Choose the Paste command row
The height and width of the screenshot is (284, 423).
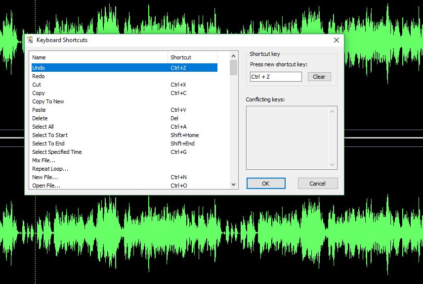click(39, 110)
